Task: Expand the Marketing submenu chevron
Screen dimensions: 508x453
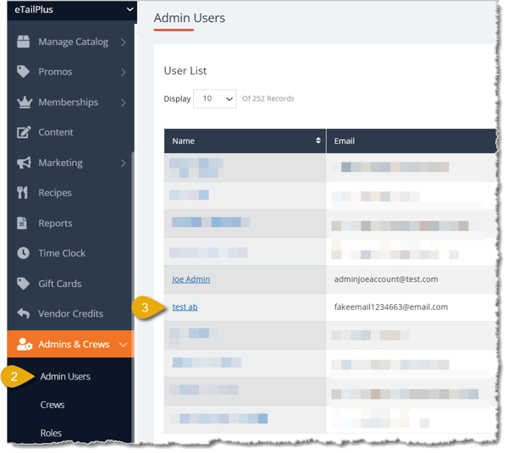Action: tap(124, 163)
